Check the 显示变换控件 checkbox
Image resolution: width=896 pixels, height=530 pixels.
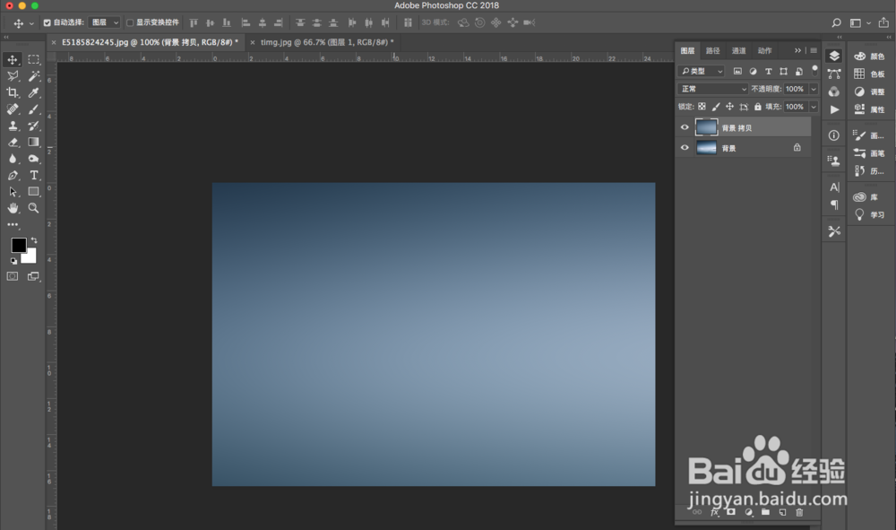[130, 23]
